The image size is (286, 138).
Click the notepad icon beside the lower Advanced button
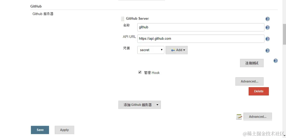(x=239, y=117)
